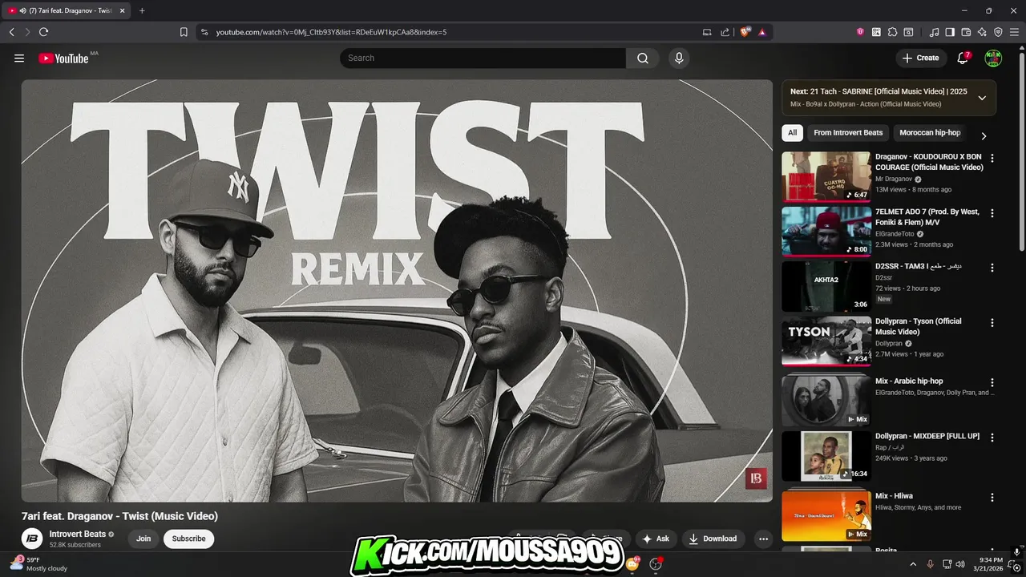Open Draganov KOUDOUROU video thumbnail
Screen dimensions: 1026x577
coord(826,177)
